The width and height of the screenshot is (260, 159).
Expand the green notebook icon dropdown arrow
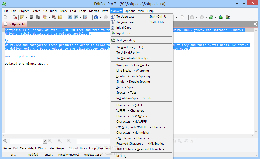point(216,17)
